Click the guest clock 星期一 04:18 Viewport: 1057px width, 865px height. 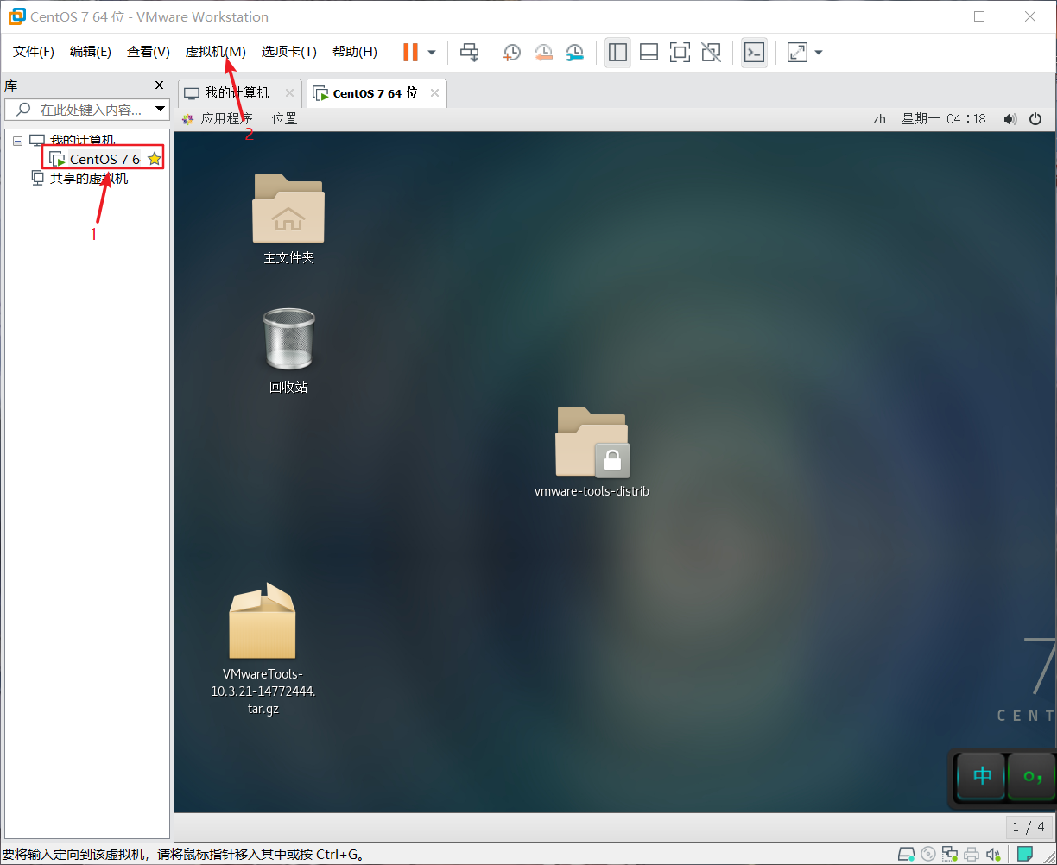(x=944, y=119)
